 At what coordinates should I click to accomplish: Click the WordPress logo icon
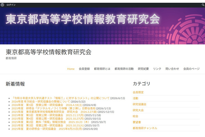coord(2,5)
